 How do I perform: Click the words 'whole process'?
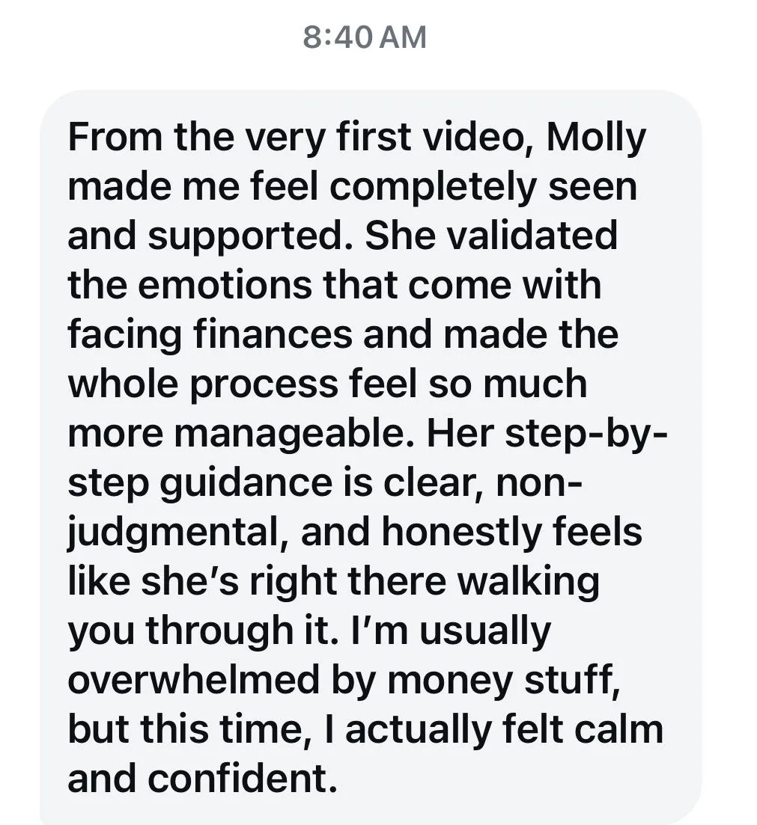[x=203, y=385]
